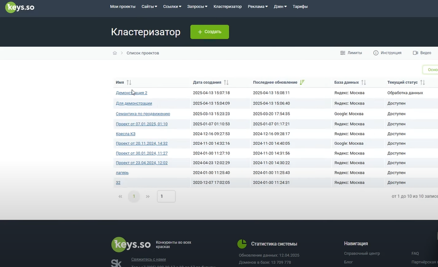This screenshot has width=438, height=267.
Task: Expand the Дзен dropdown menu
Action: [280, 6]
